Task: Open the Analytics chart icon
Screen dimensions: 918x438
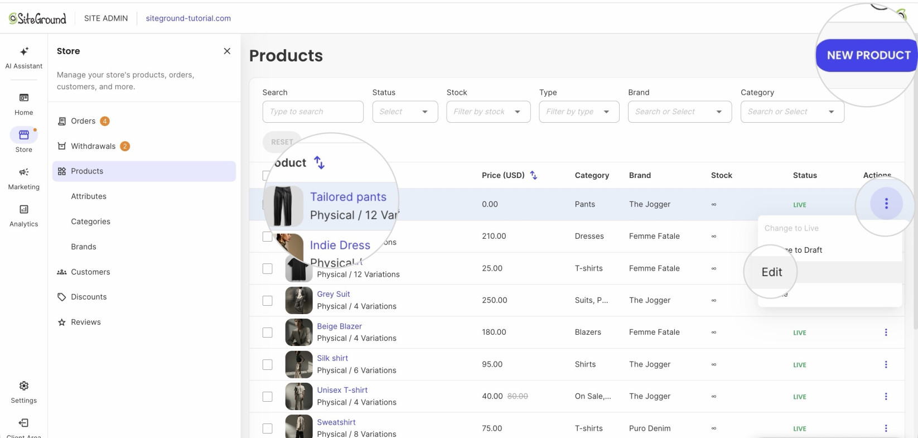Action: pos(24,209)
